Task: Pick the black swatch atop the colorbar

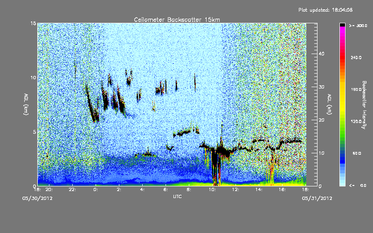Action: 342,25
